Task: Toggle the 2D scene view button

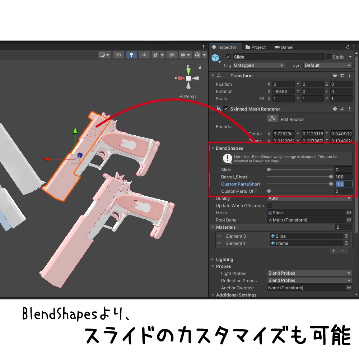Action: coord(118,55)
